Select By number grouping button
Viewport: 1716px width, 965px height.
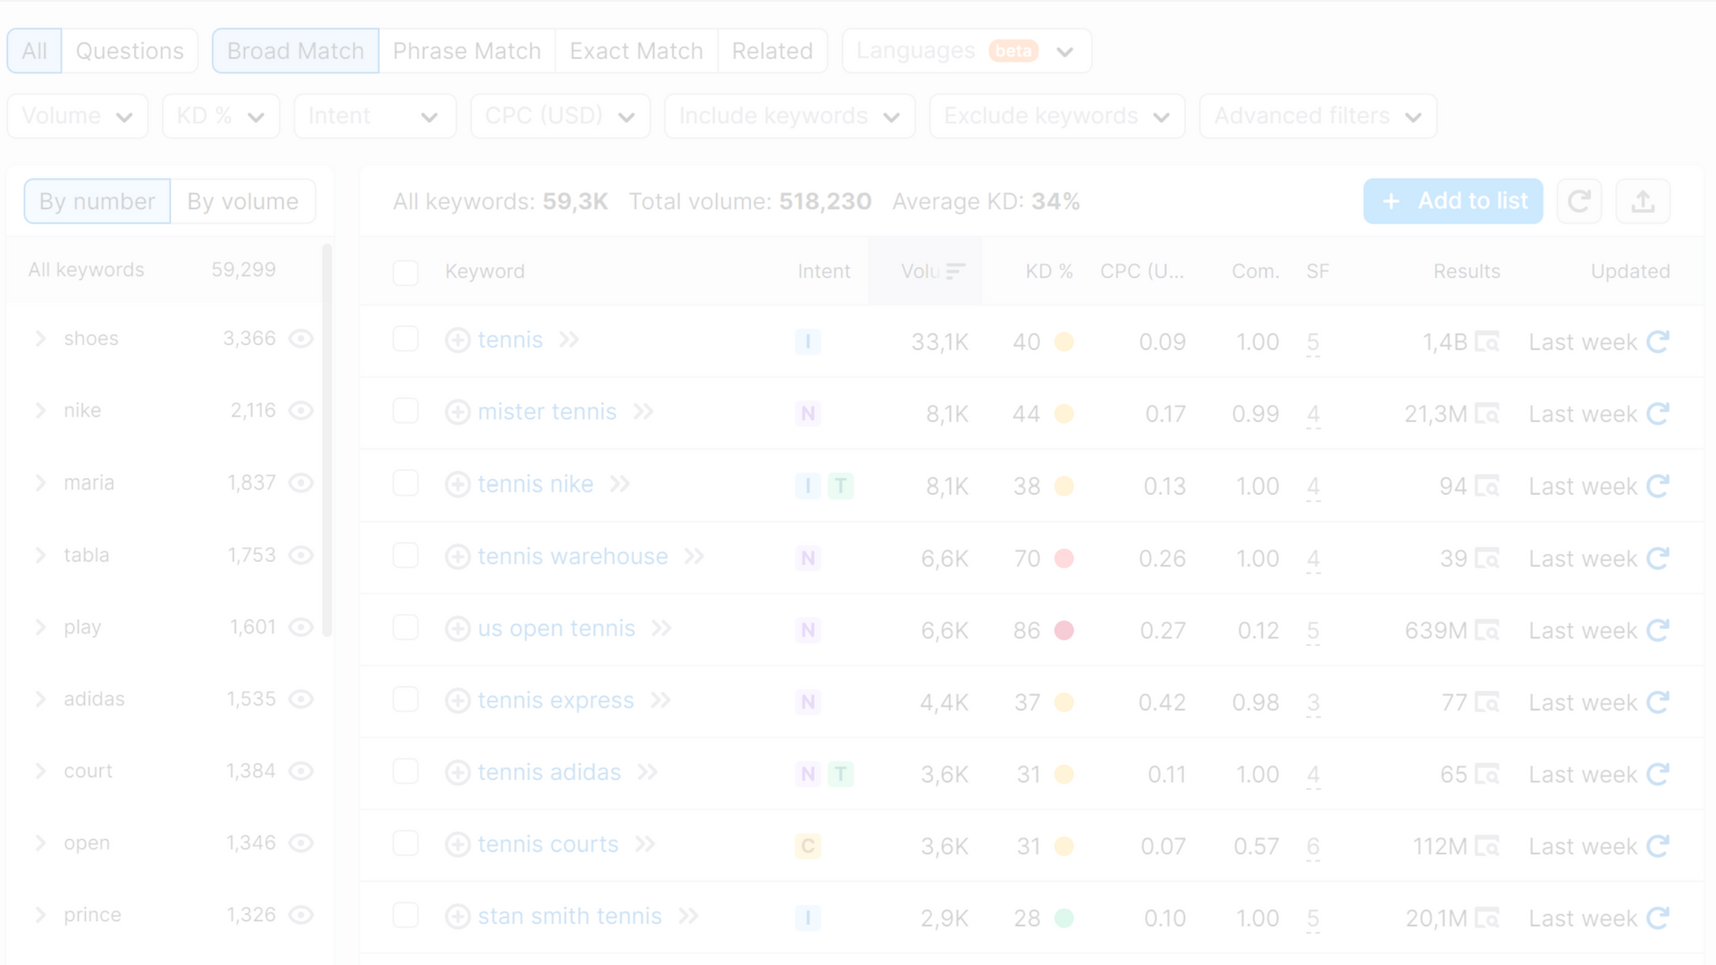pyautogui.click(x=97, y=201)
